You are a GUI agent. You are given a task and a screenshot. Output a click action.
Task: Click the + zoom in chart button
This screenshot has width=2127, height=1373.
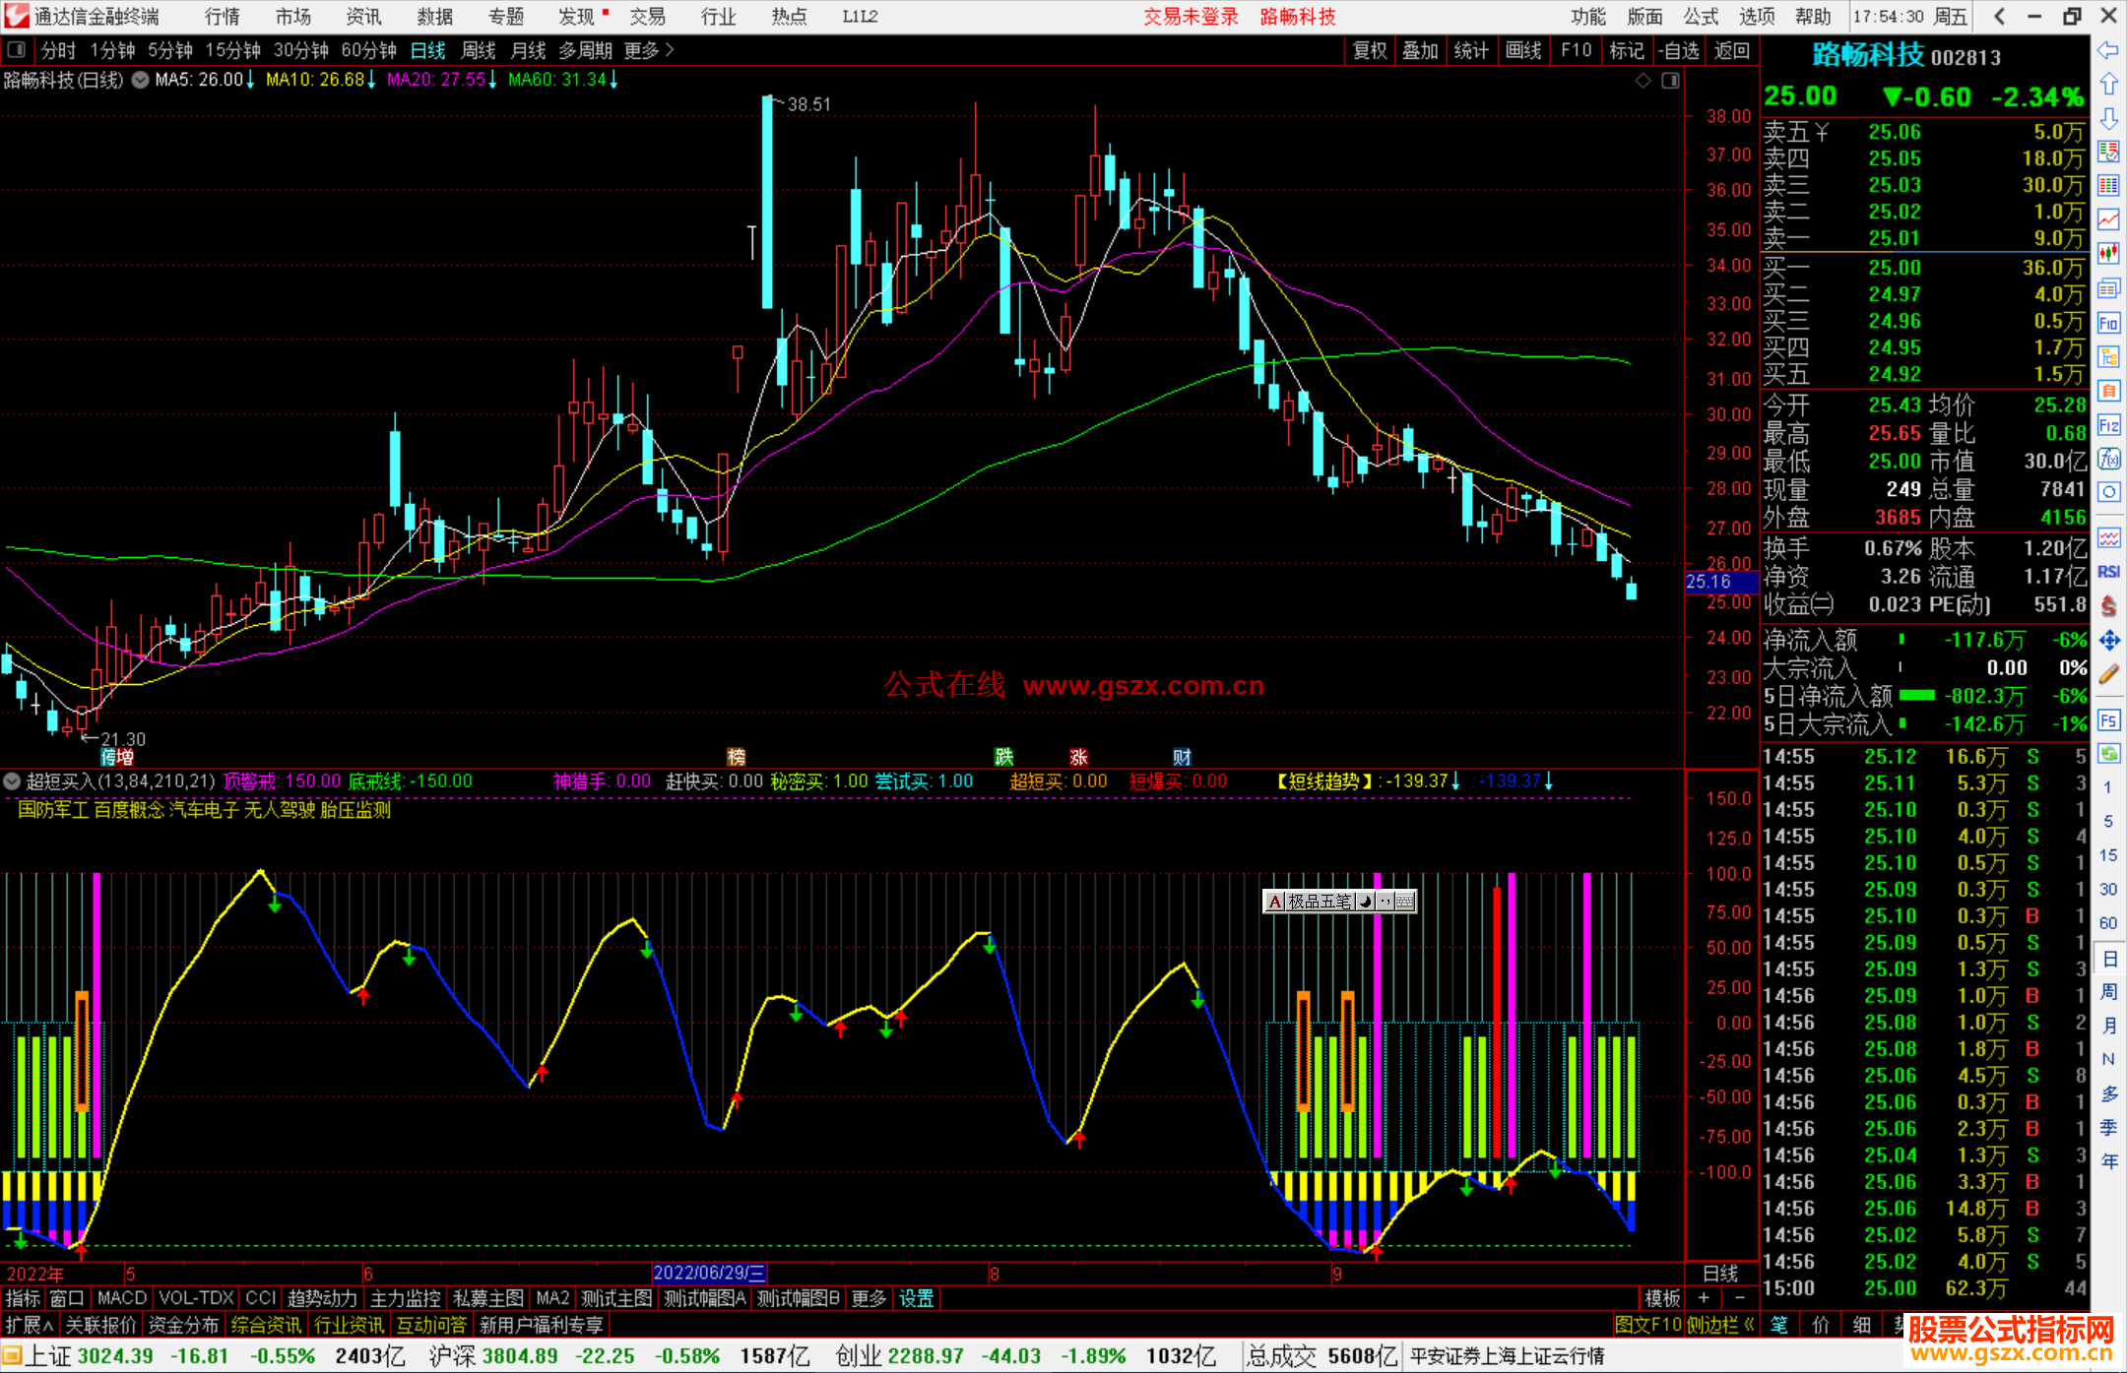[1705, 1298]
